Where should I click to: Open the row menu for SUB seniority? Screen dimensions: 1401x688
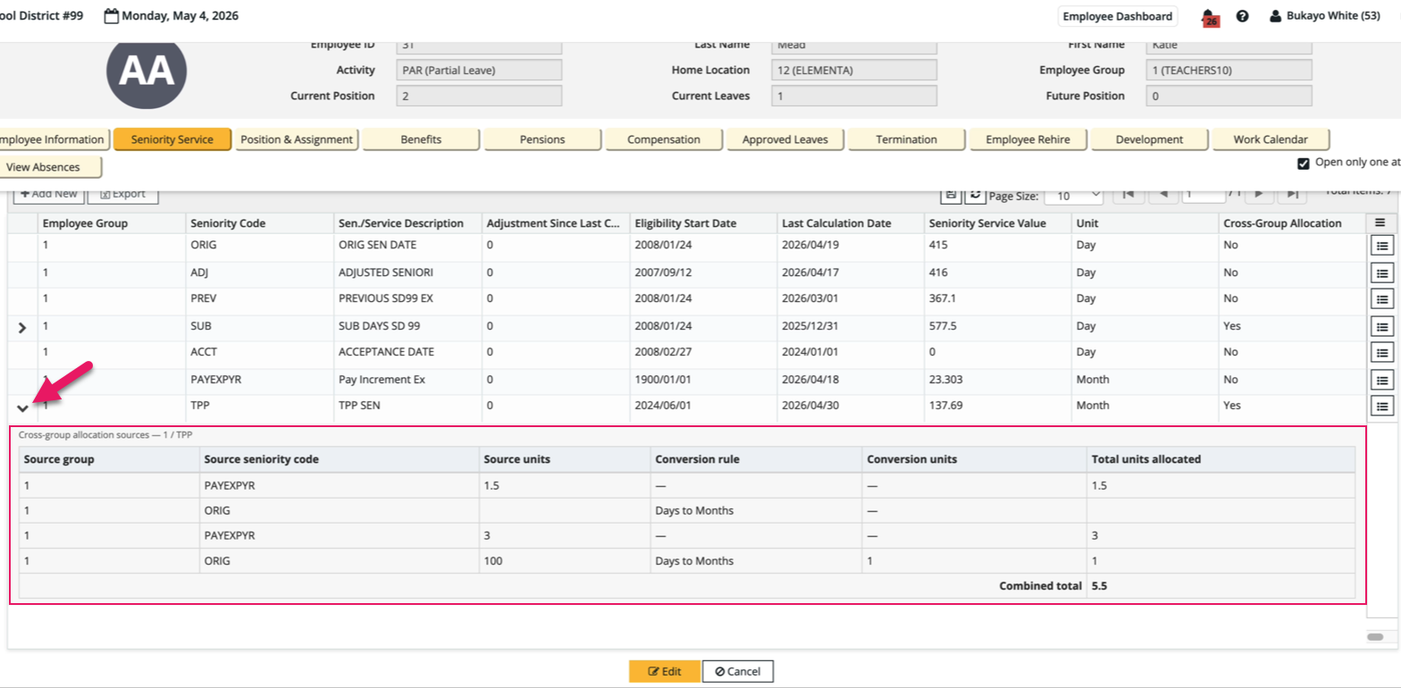click(1381, 326)
